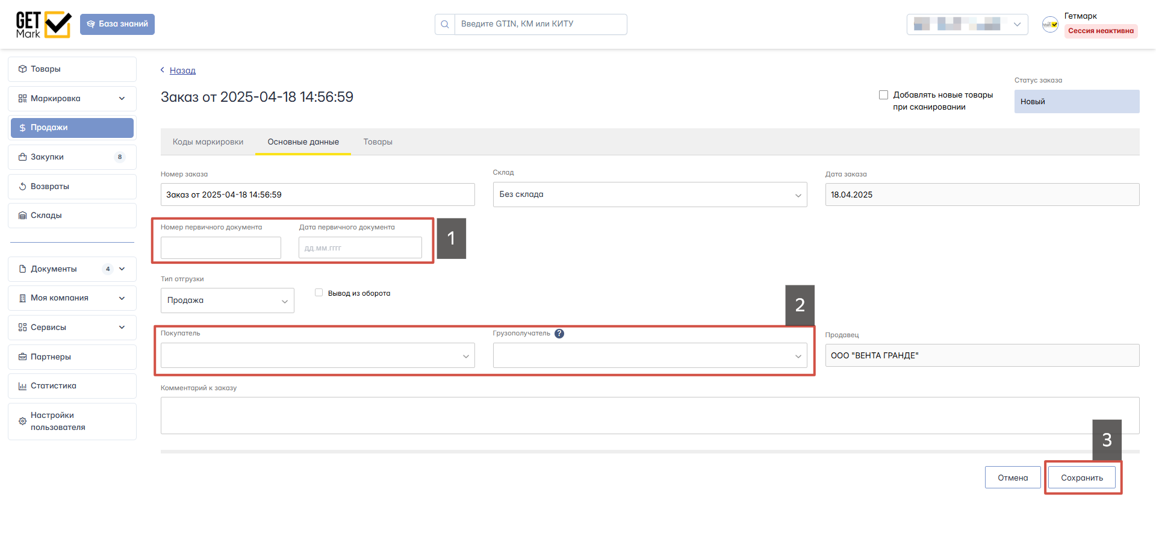1156x545 pixels.
Task: Click the help icon next to Грузополучатель
Action: click(559, 334)
